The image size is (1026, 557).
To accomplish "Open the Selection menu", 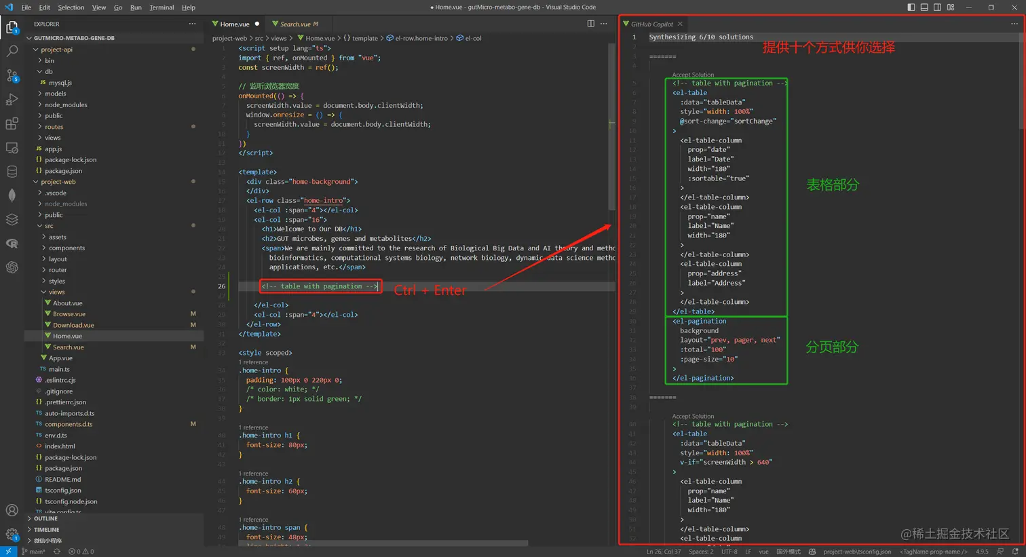I will (71, 7).
